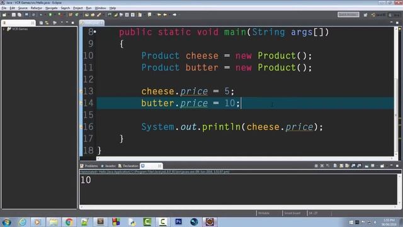Open the Window menu

coord(101,8)
